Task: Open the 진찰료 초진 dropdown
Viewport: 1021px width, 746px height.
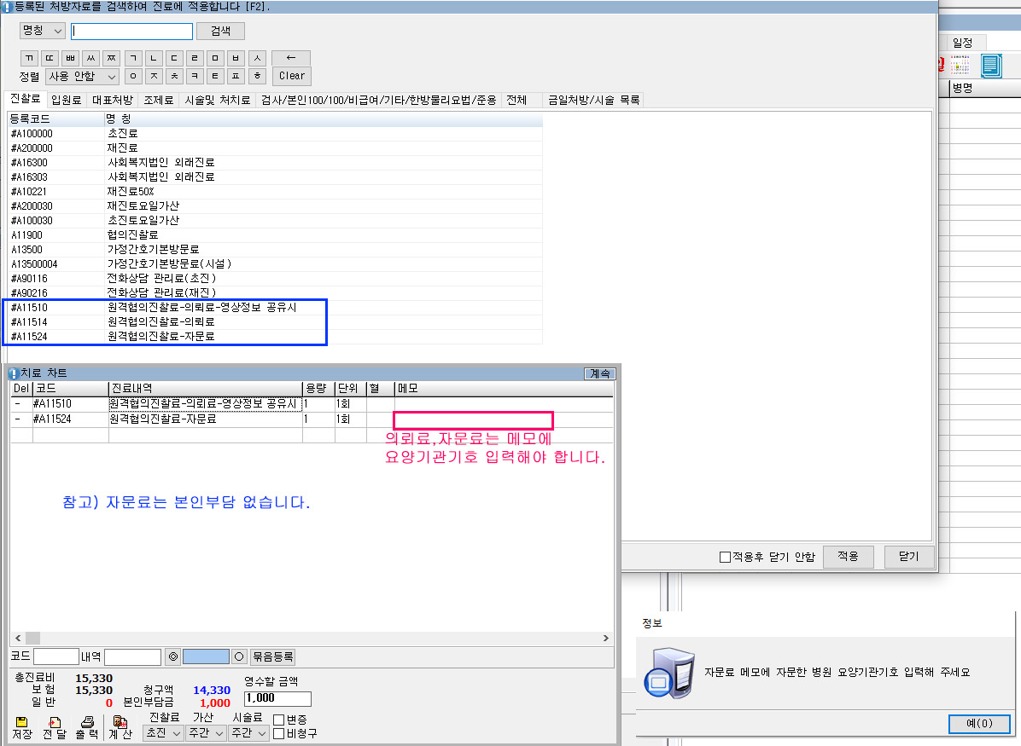Action: coord(163,733)
